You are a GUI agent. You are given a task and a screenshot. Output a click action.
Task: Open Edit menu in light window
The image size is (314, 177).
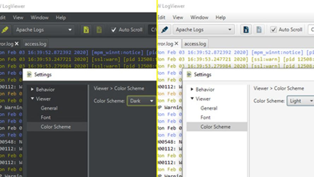point(162,18)
